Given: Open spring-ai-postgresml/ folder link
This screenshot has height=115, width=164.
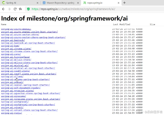Looking at the screenshot, I should click(15, 102).
